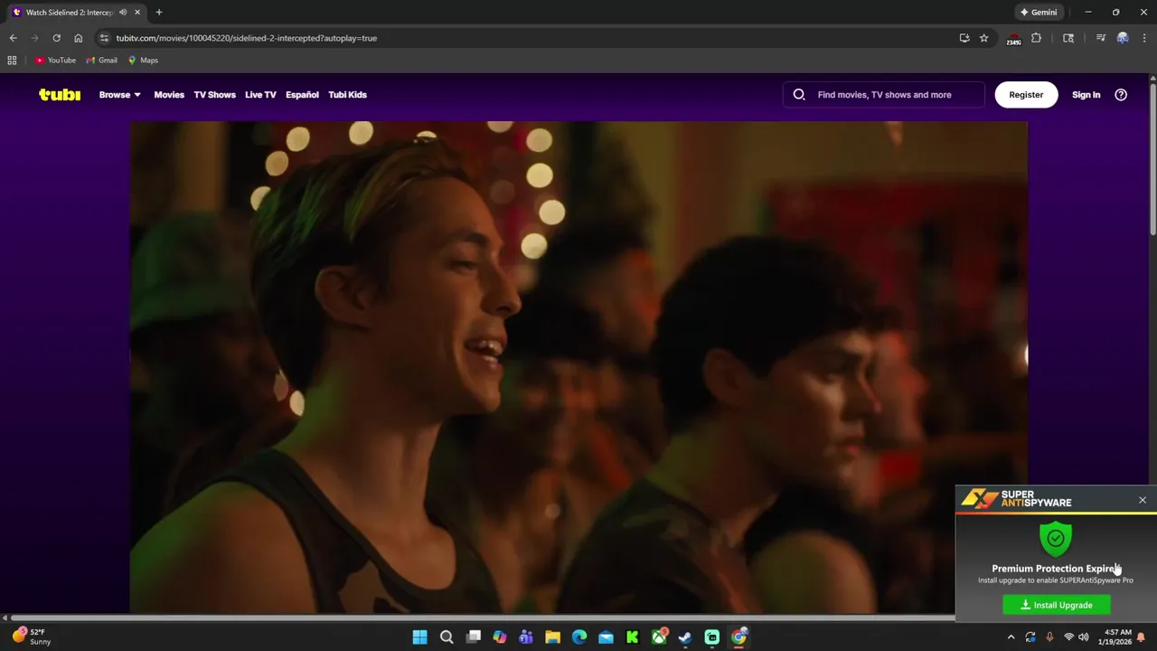
Task: Click the Install Upgrade button
Action: click(1057, 605)
